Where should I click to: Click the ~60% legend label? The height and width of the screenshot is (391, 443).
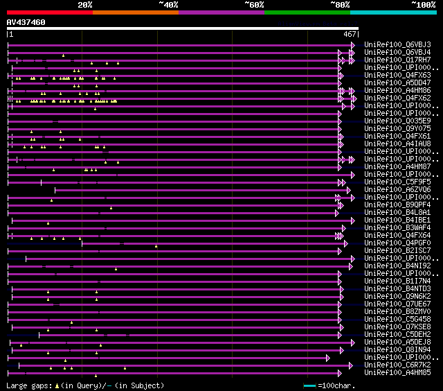(254, 5)
